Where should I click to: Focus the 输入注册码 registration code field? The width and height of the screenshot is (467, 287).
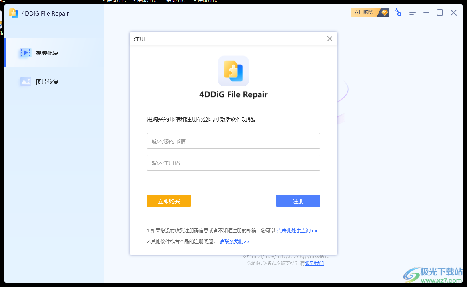pos(233,163)
